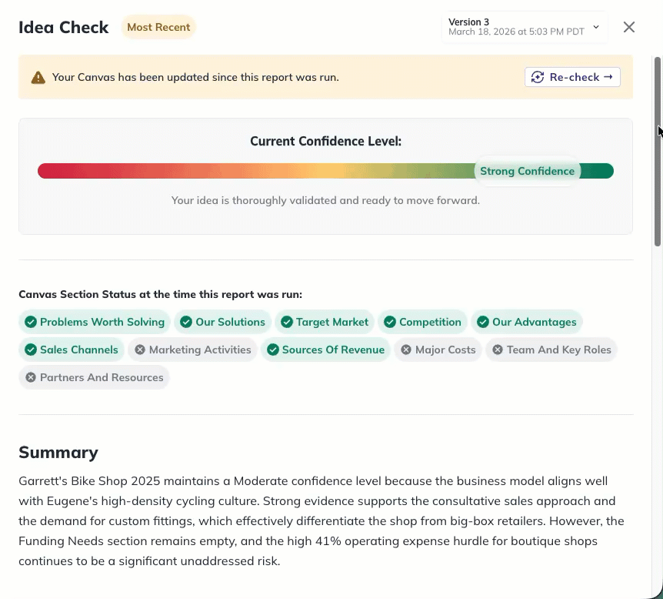Select the Most Recent tab pill
663x599 pixels.
158,27
